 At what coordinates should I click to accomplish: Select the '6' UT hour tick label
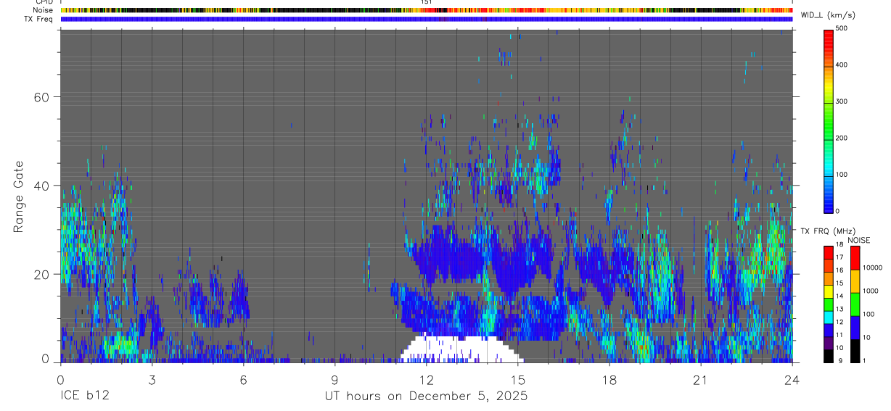(x=243, y=379)
